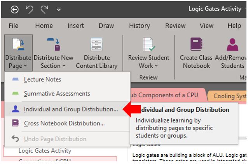Select Cross Notebook Distribution menu item
248x164 pixels.
pyautogui.click(x=67, y=123)
